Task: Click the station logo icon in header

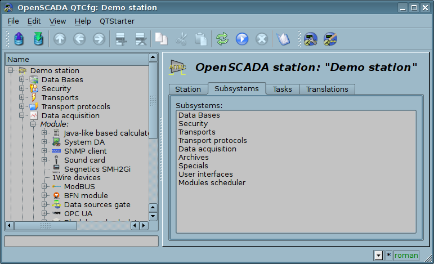Action: point(177,67)
